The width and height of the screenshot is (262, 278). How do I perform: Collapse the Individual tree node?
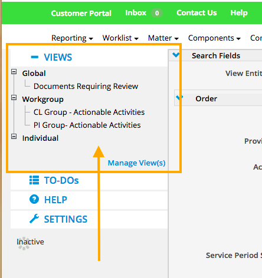(14, 137)
